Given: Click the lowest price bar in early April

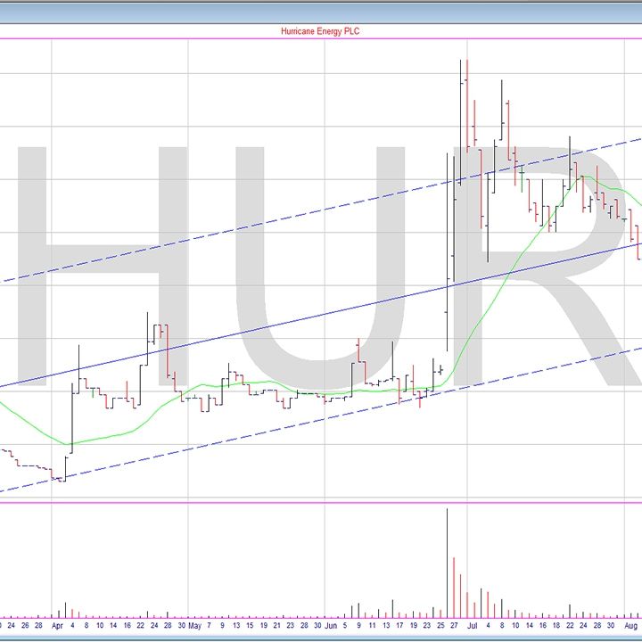Looking at the screenshot, I should point(62,479).
